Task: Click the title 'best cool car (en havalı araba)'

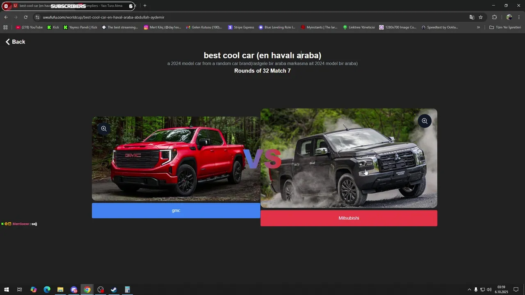Action: 262,55
